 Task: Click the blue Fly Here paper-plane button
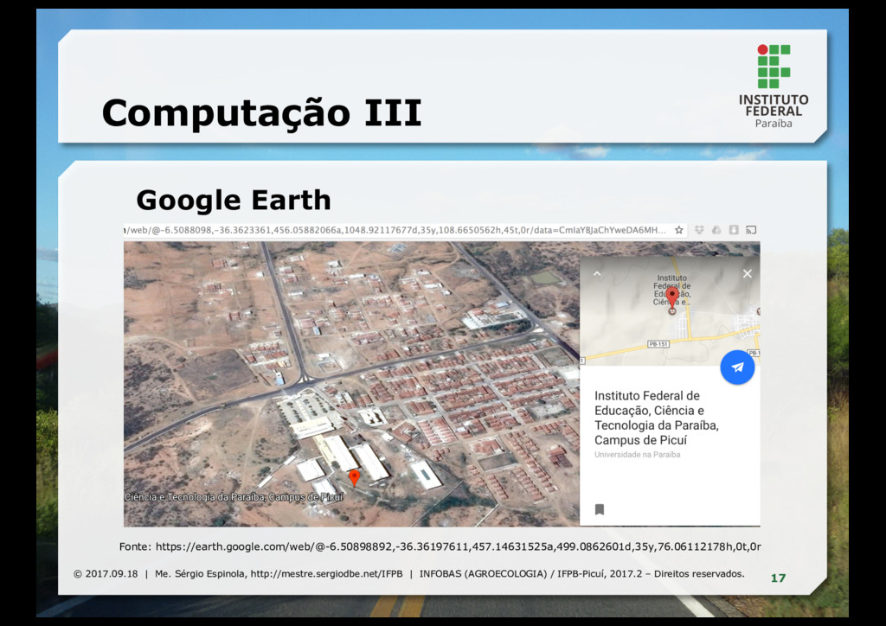[737, 367]
